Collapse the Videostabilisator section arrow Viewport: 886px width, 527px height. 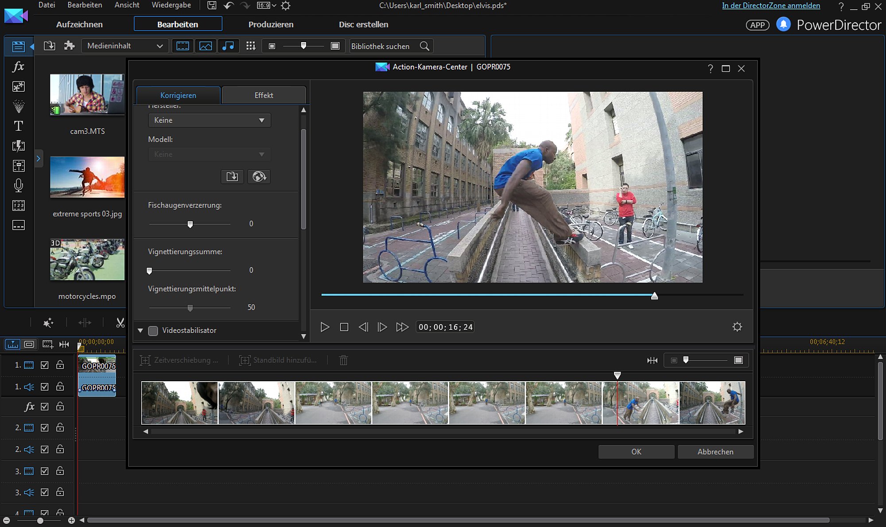click(140, 331)
